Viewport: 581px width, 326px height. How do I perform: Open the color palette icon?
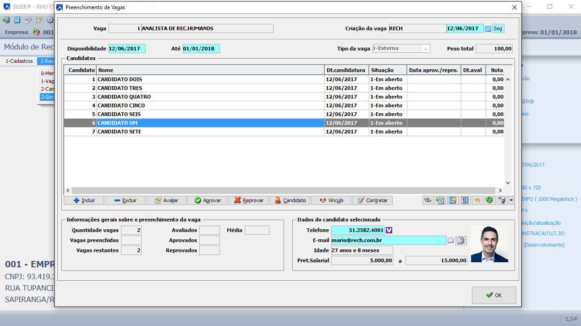pyautogui.click(x=465, y=200)
